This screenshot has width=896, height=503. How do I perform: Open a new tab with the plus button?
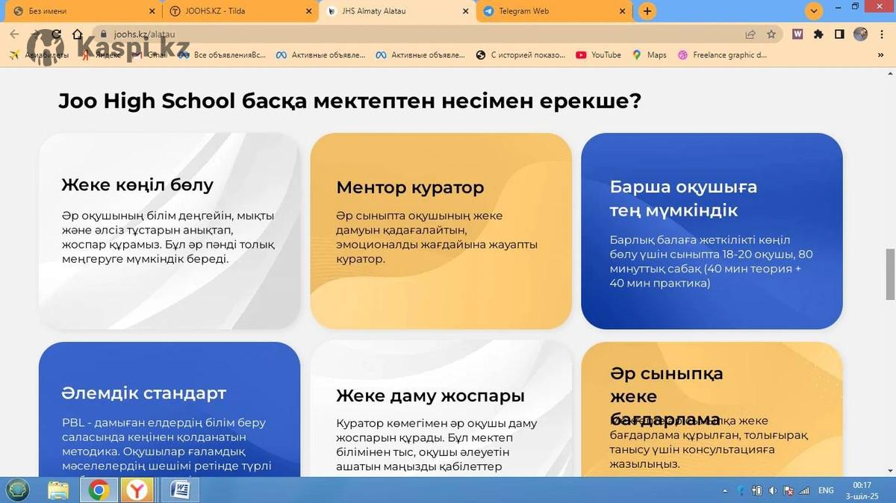point(647,11)
